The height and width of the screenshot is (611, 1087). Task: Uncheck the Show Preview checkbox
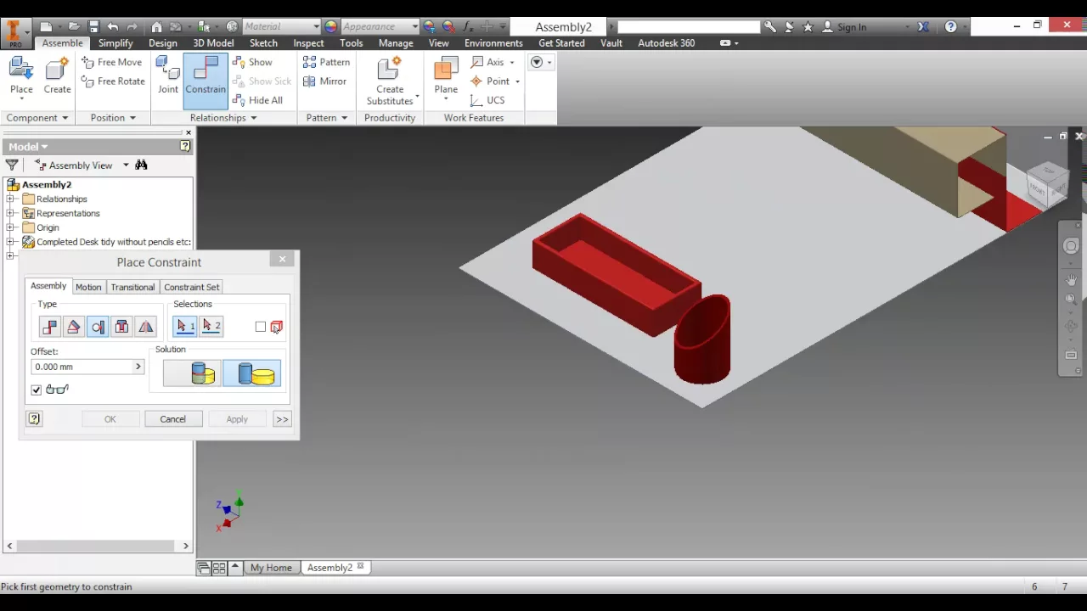pos(37,390)
